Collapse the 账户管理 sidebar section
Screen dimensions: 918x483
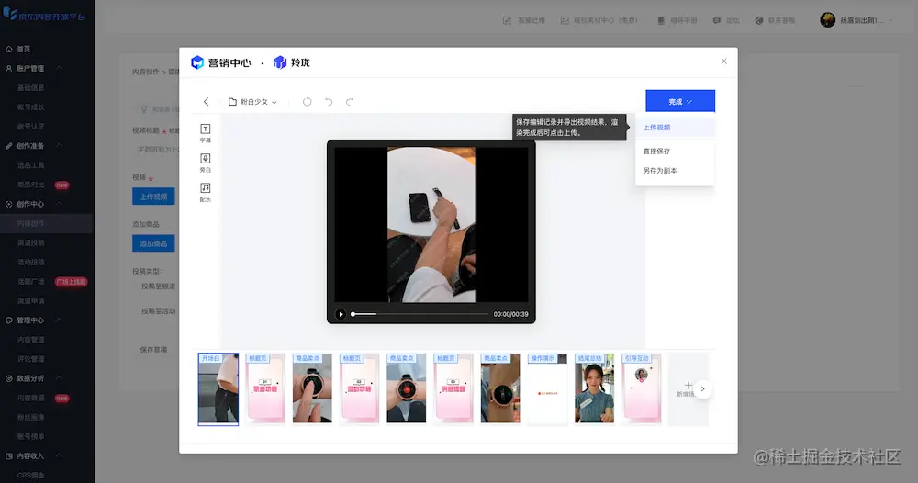pos(59,69)
